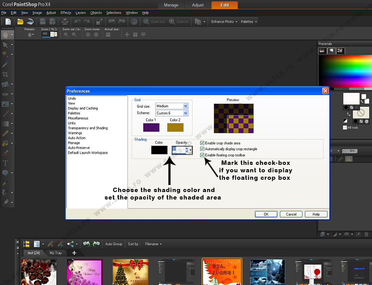Uncheck Enable crop shade area
Viewport: 372px width, 285px height.
(x=202, y=143)
